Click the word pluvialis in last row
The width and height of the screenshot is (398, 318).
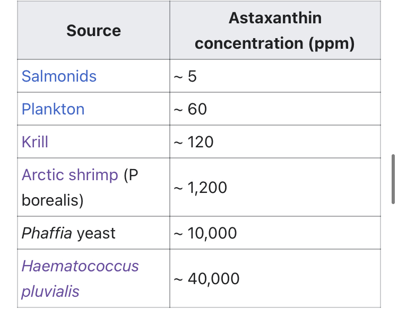[x=50, y=291]
